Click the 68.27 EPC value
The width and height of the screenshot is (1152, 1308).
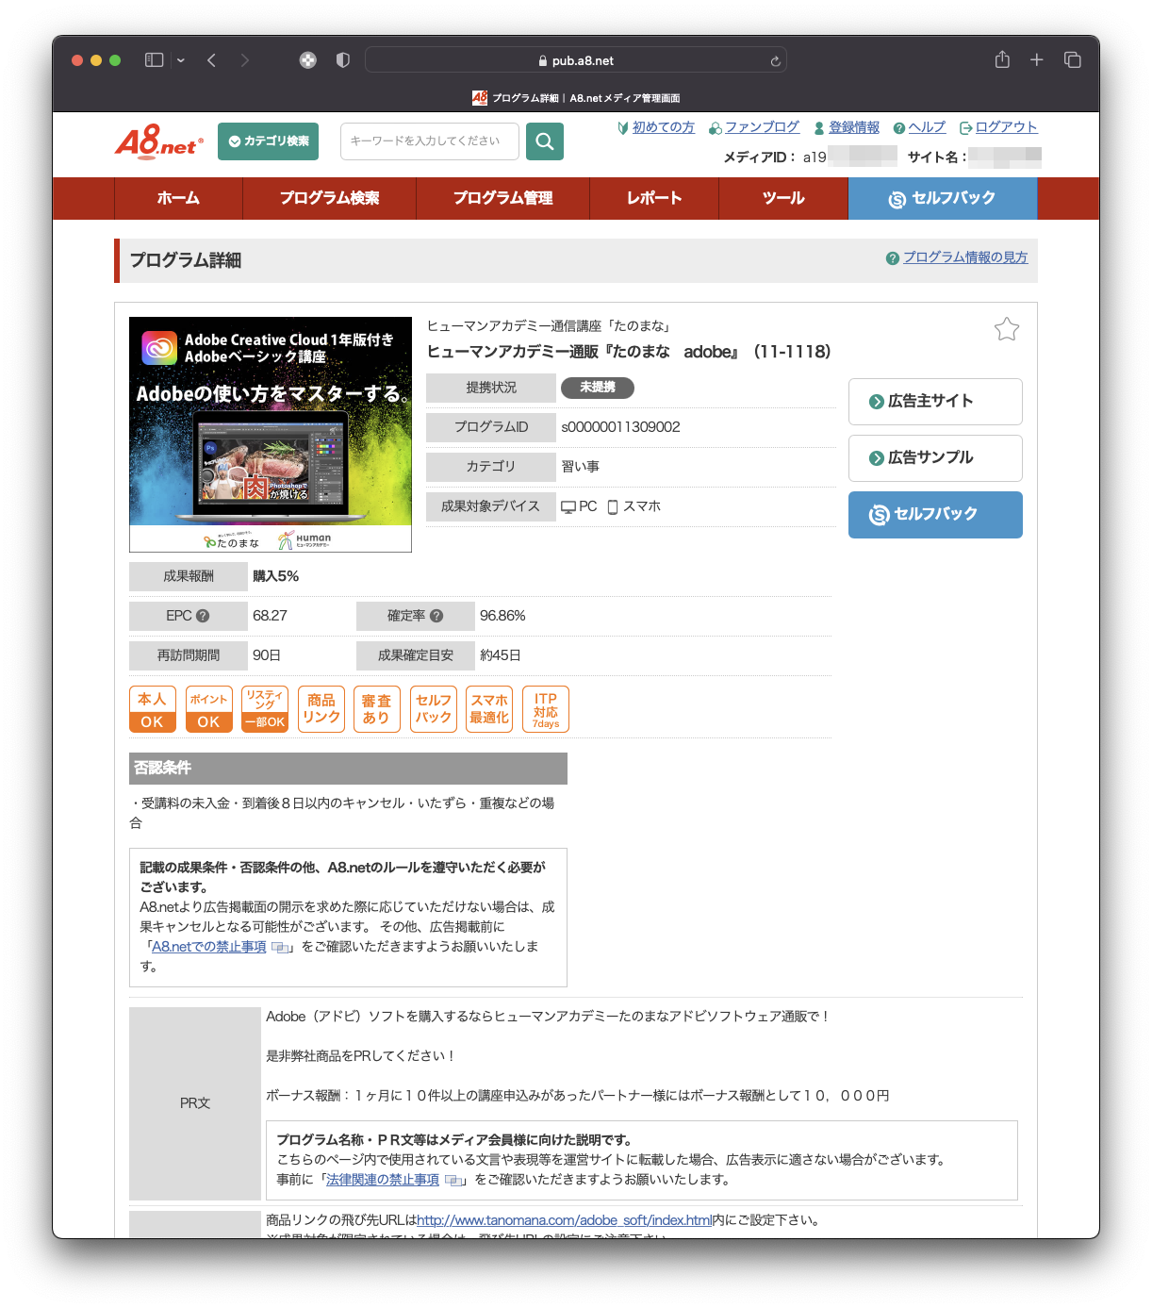point(270,616)
